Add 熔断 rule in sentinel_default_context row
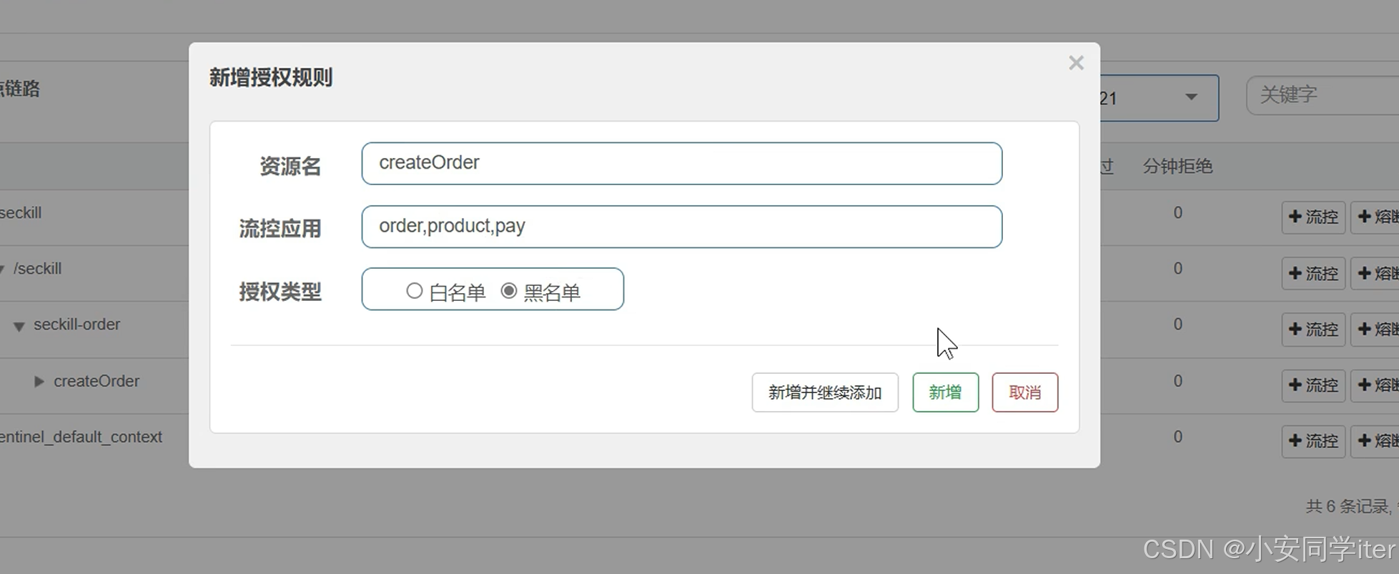The width and height of the screenshot is (1399, 574). (x=1375, y=441)
